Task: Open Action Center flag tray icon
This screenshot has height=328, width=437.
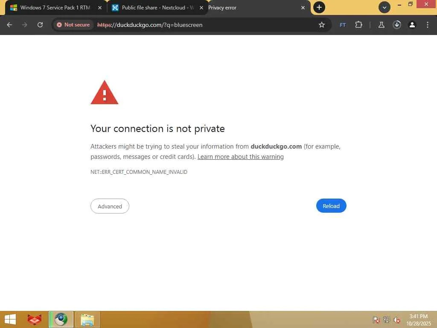Action: tap(376, 320)
